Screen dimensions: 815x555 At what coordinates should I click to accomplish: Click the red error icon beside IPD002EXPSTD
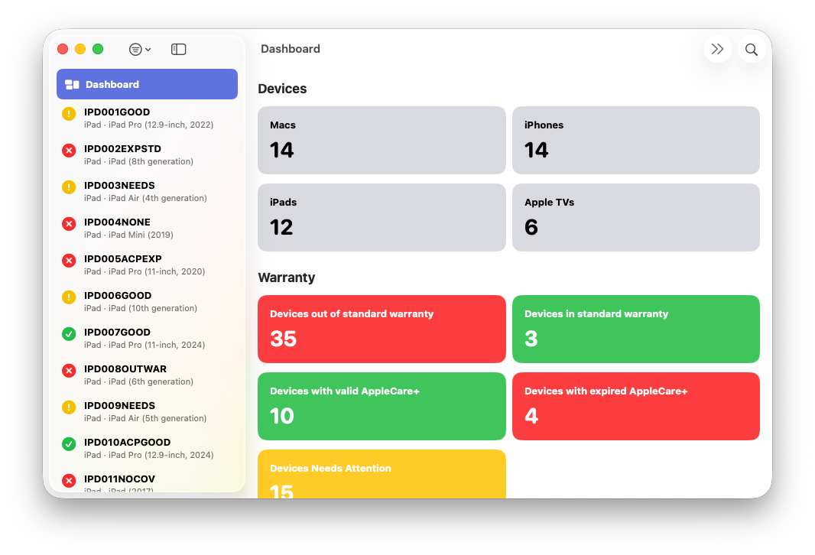click(x=69, y=150)
